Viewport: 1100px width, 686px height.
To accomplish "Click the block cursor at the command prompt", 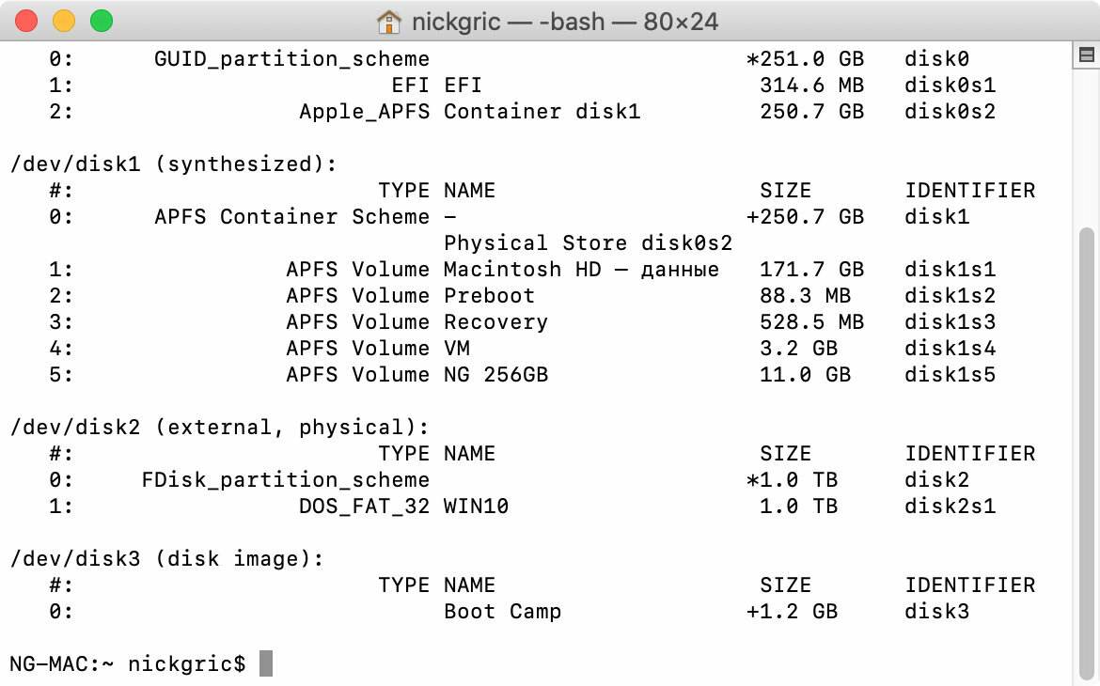I will click(266, 663).
